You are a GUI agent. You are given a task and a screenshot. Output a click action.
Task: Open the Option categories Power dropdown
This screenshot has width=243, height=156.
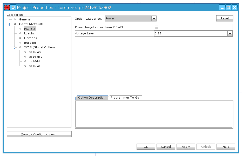click(x=130, y=19)
